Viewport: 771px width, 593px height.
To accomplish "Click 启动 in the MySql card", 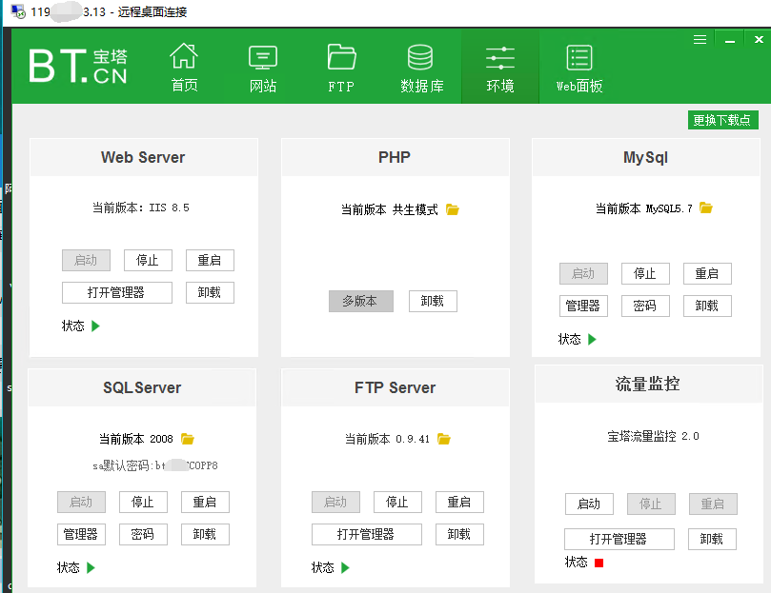I will click(583, 273).
